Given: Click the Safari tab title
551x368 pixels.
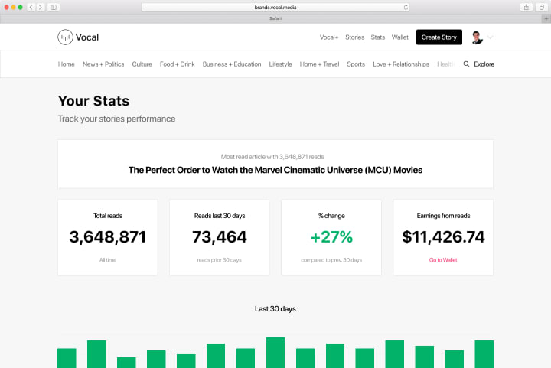Looking at the screenshot, I should (x=275, y=18).
